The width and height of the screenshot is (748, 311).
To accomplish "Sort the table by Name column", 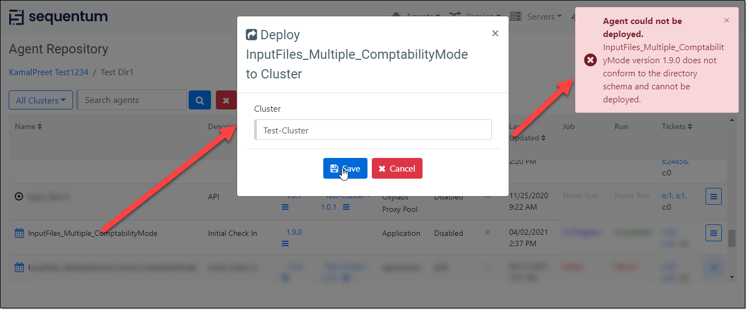I will (28, 126).
